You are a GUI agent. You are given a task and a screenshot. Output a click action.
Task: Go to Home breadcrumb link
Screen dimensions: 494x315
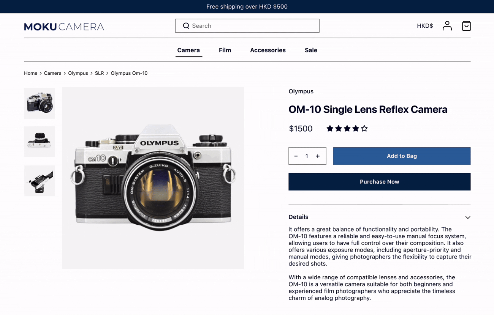point(31,73)
